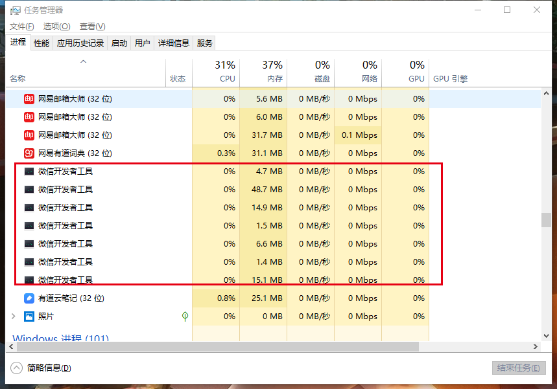Screen dimensions: 557x389
Task: Open the 文件(F) menu
Action: (x=21, y=27)
